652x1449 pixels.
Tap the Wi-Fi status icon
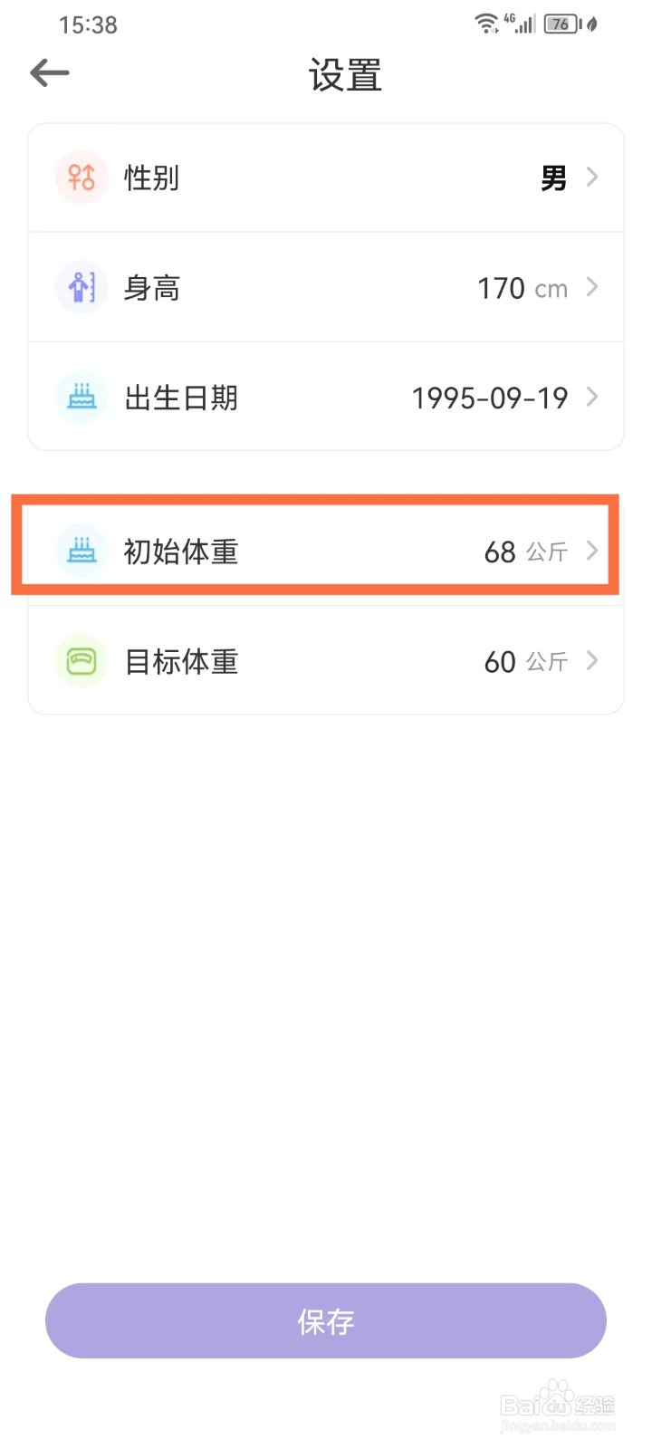tap(486, 24)
